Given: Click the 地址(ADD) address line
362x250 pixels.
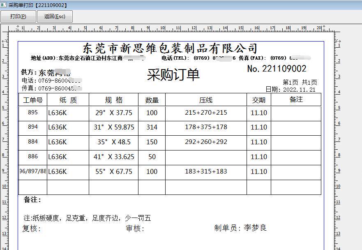Looking at the screenshot, I should click(x=88, y=58).
